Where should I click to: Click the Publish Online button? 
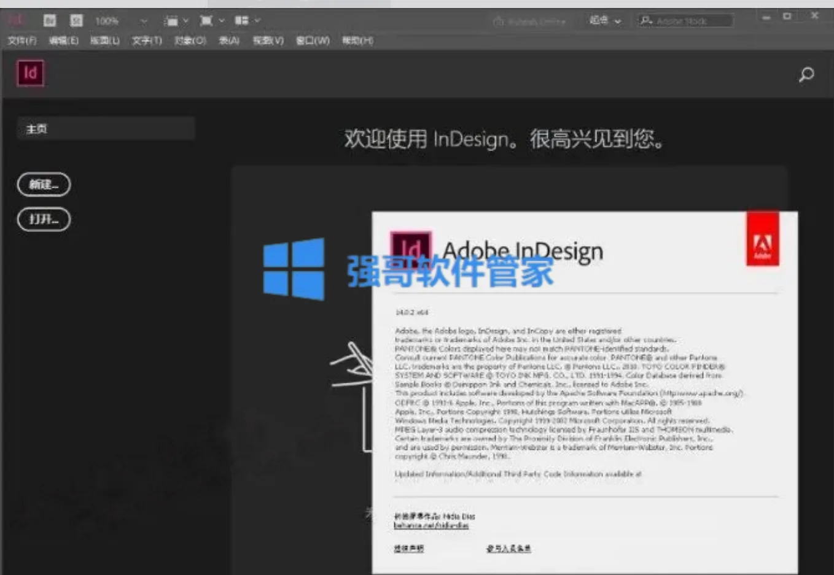pyautogui.click(x=529, y=21)
